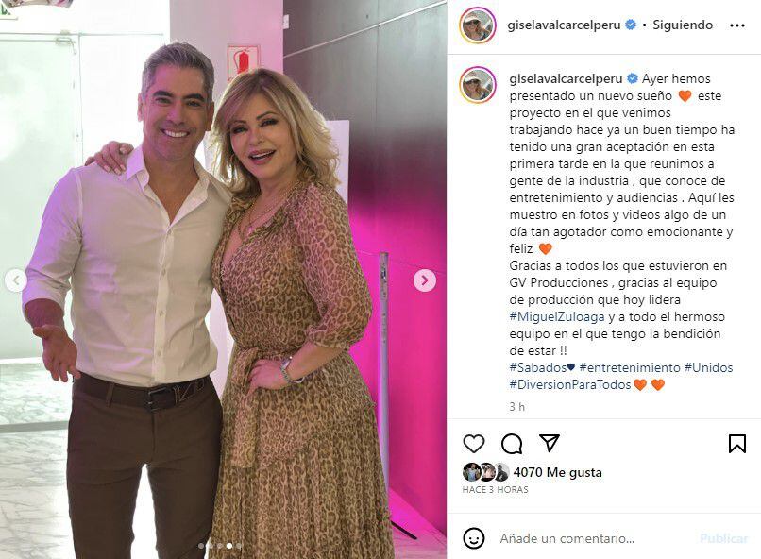Open the #entretenimiento hashtag
The height and width of the screenshot is (559, 761).
pos(630,367)
